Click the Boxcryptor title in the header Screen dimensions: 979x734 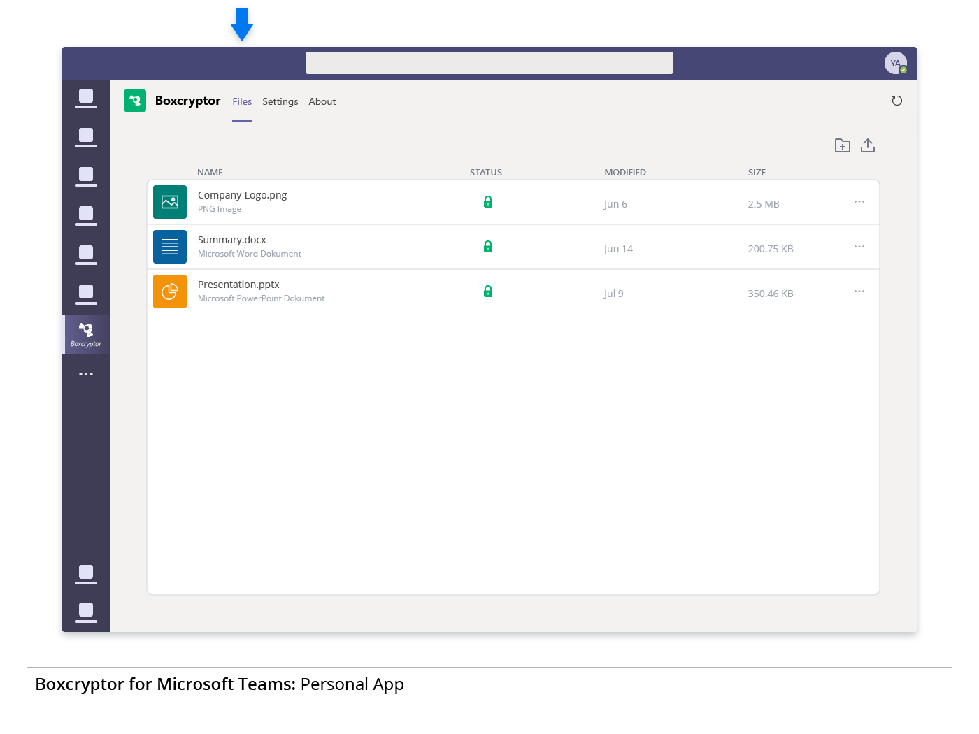[x=187, y=101]
